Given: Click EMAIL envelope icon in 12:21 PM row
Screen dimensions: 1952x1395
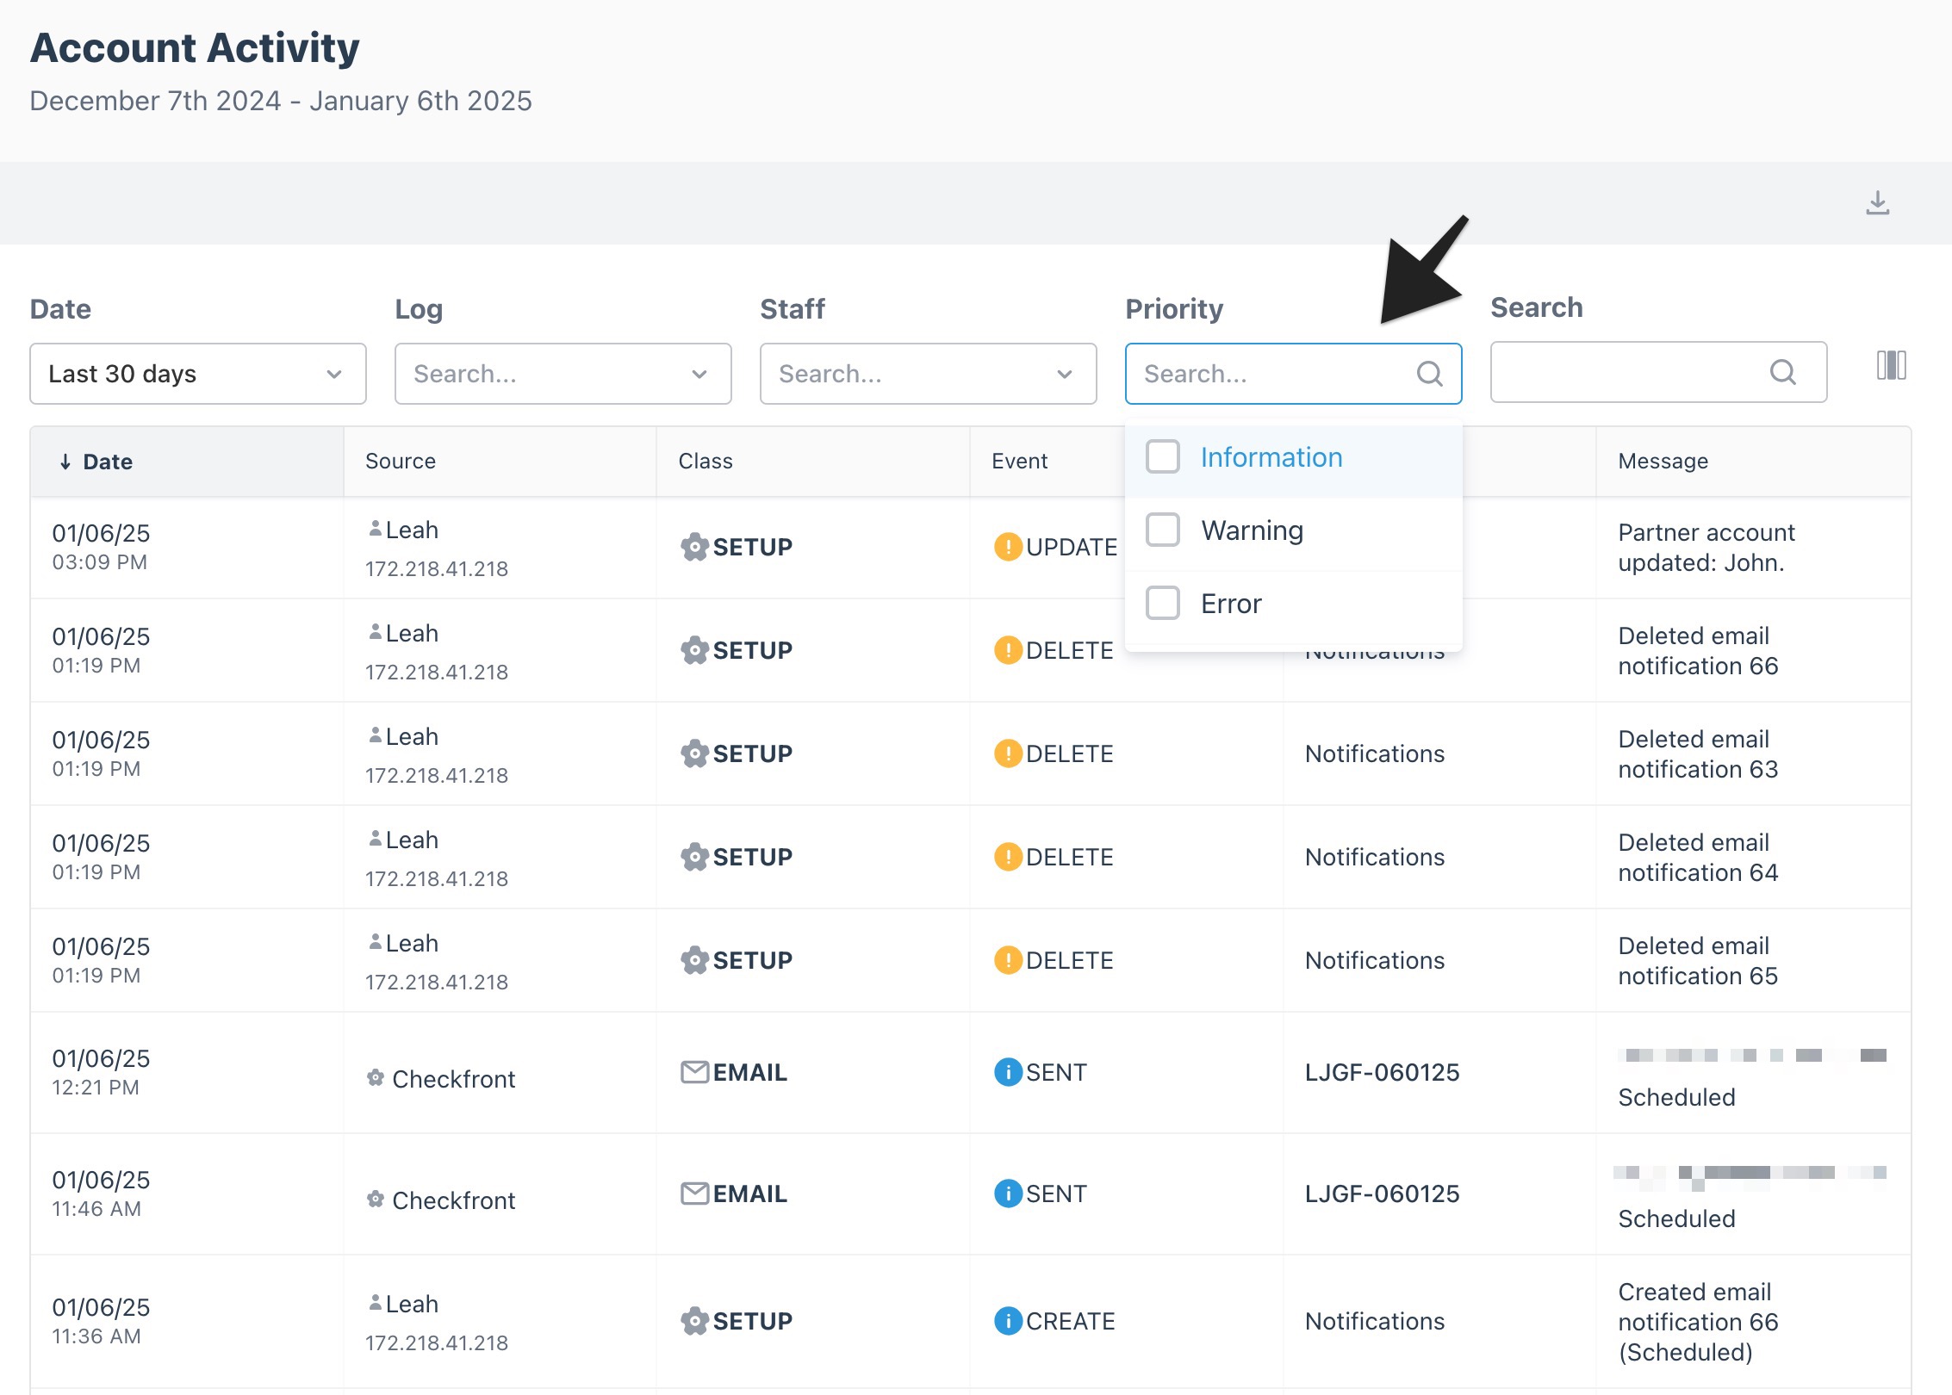Looking at the screenshot, I should pos(694,1072).
